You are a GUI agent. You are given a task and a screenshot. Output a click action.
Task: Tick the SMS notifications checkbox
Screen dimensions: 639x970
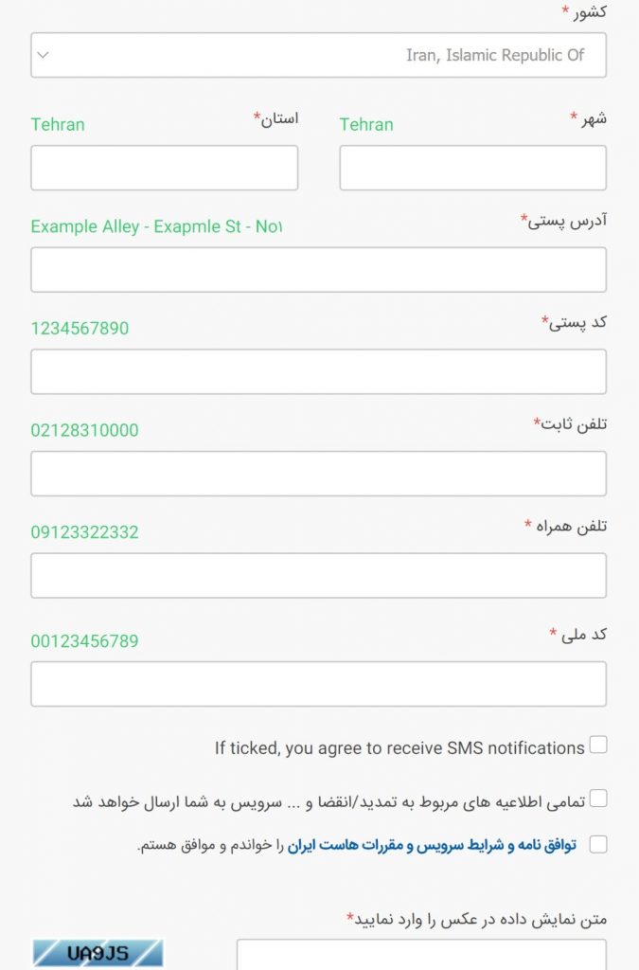[597, 745]
